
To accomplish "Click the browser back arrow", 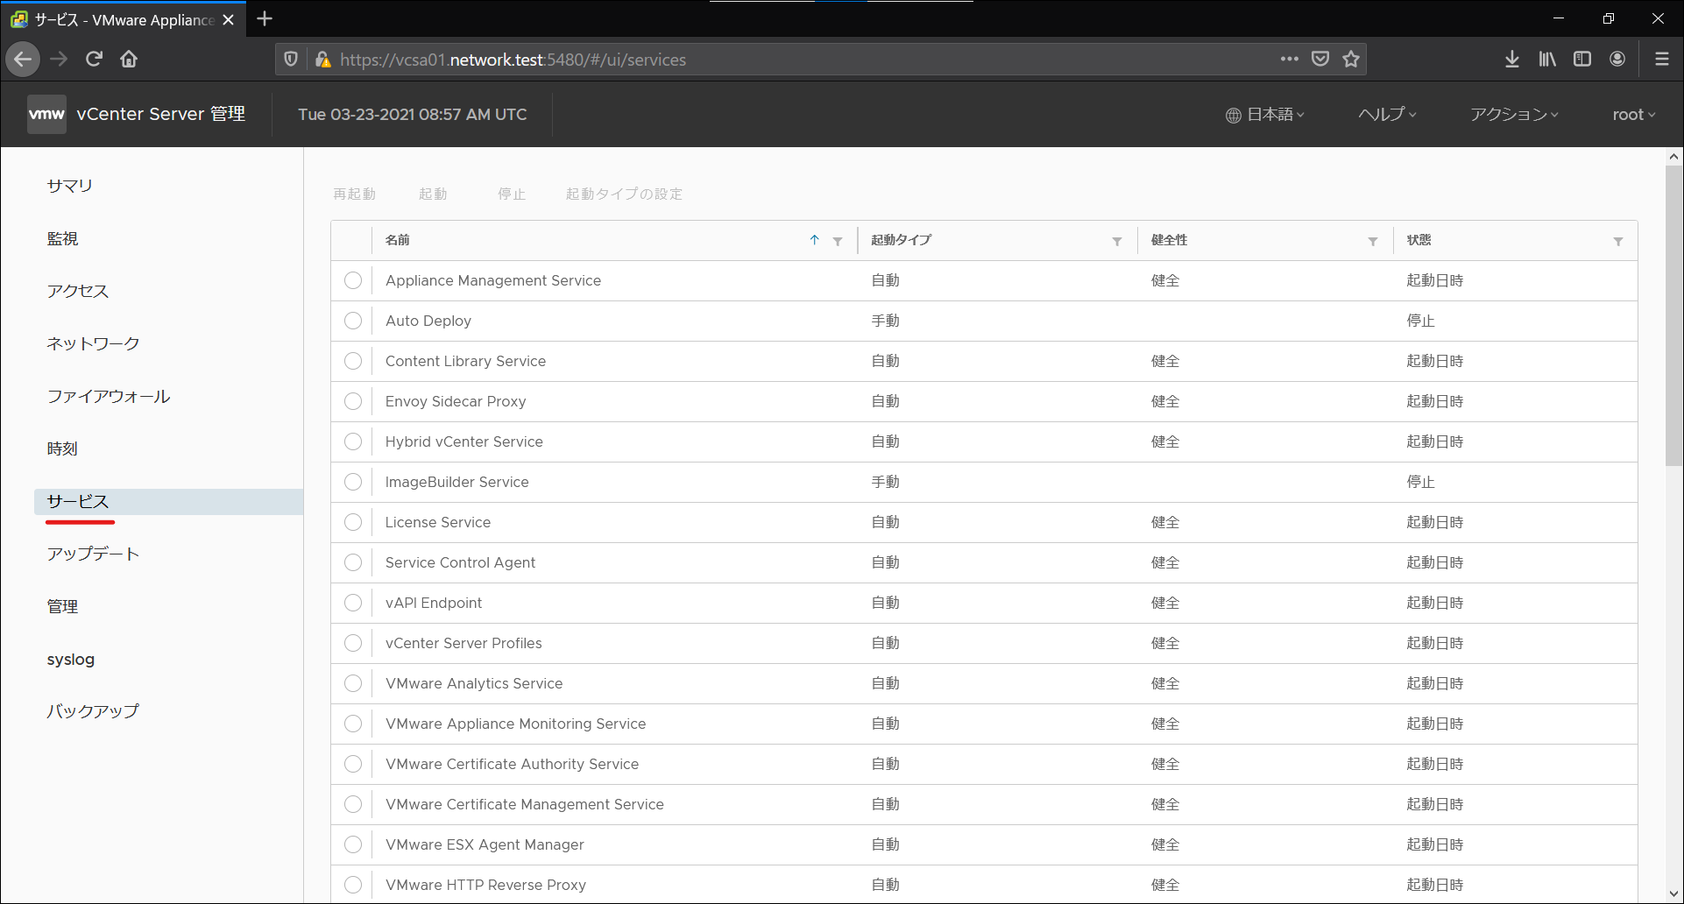I will click(24, 60).
